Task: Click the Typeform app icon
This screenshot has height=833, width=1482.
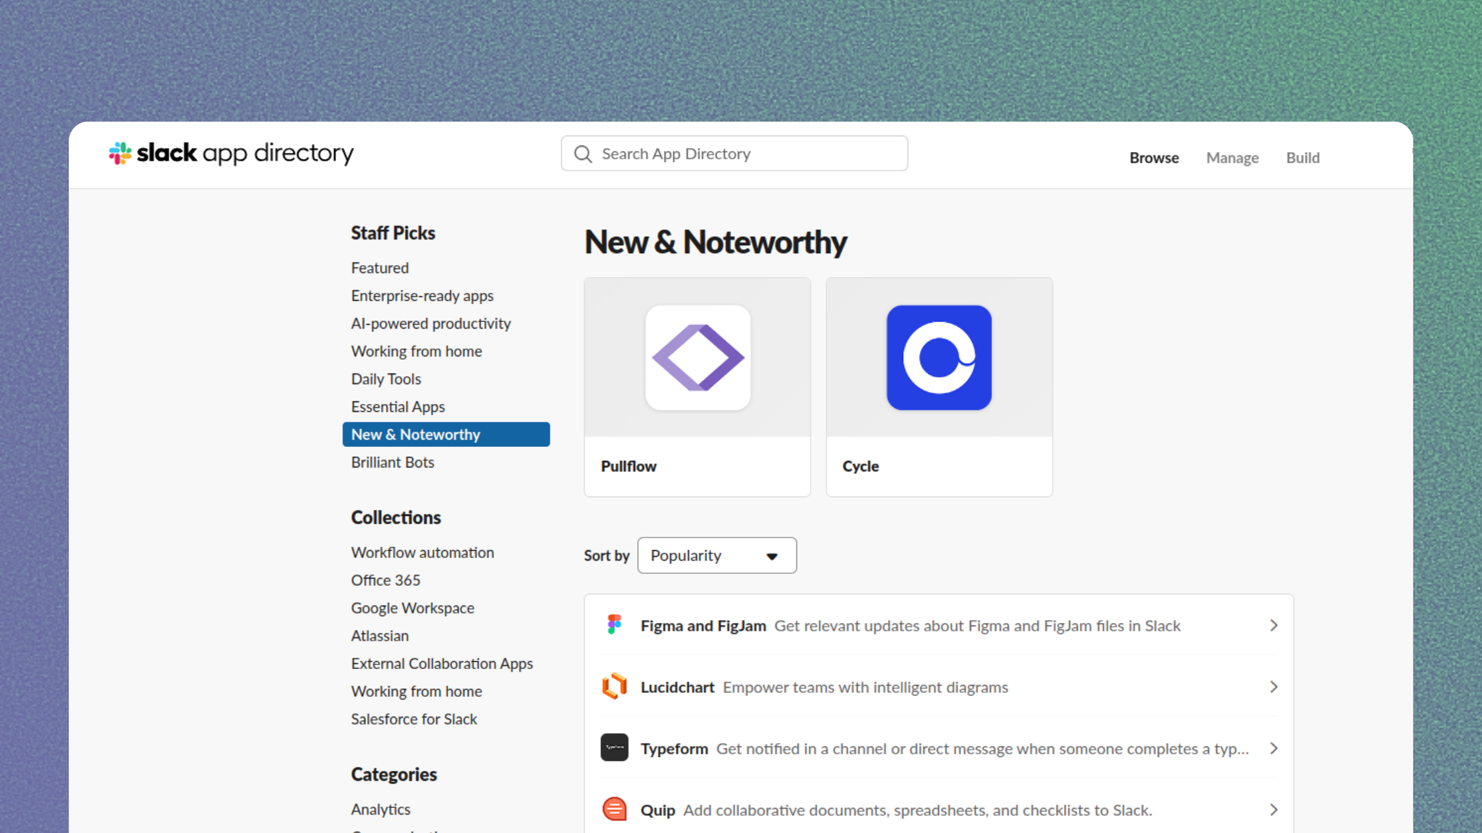Action: pyautogui.click(x=615, y=748)
